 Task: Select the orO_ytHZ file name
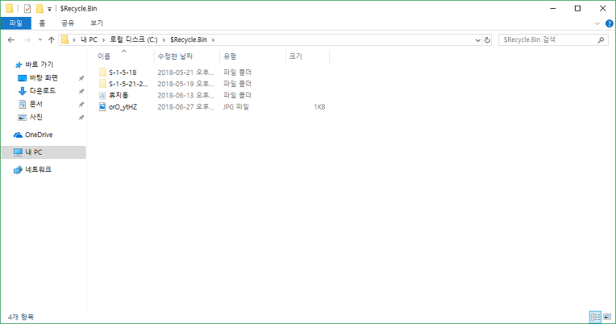[123, 107]
